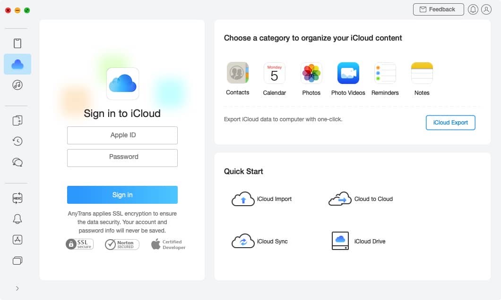The image size is (501, 300).
Task: Open HEIC Converter icon in sidebar
Action: (17, 198)
